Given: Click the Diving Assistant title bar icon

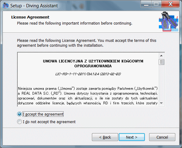Looking at the screenshot, I should (x=6, y=6).
